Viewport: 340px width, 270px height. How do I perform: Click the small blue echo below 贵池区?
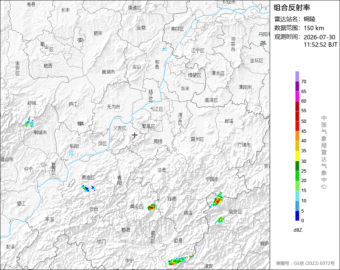[x=85, y=189]
